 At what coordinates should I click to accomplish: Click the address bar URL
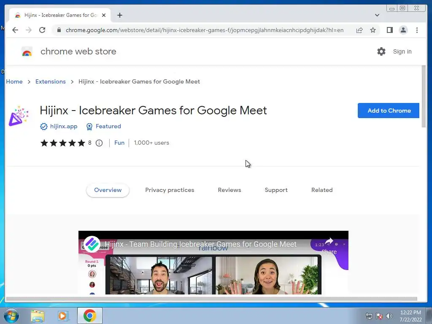pos(205,30)
